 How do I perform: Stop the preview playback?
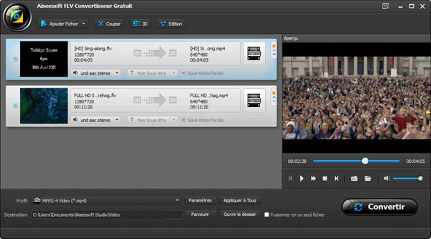click(x=325, y=179)
